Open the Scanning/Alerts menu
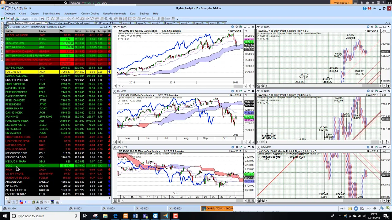Viewport: 392px width, 220px height. click(51, 13)
